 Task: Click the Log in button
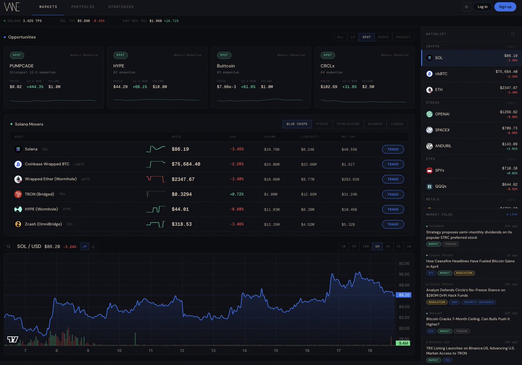click(482, 7)
